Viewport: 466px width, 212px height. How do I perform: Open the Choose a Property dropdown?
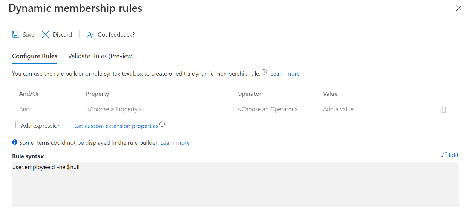tap(114, 109)
